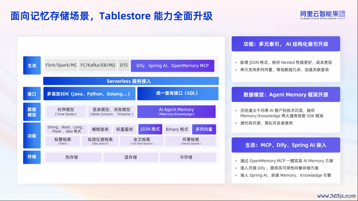Select the 接口 row label
This screenshot has width=358, height=201.
[x=32, y=94]
